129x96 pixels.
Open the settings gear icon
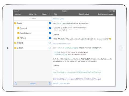click(x=55, y=14)
